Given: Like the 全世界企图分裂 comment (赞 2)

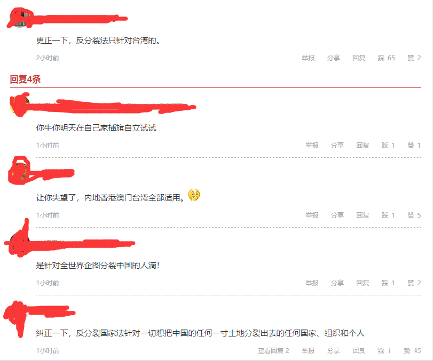Looking at the screenshot, I should tap(414, 283).
